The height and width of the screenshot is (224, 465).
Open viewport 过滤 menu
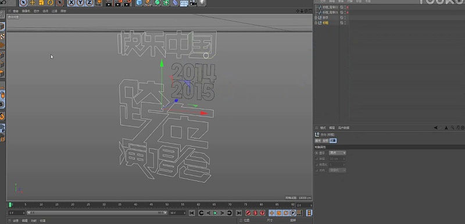click(x=54, y=11)
